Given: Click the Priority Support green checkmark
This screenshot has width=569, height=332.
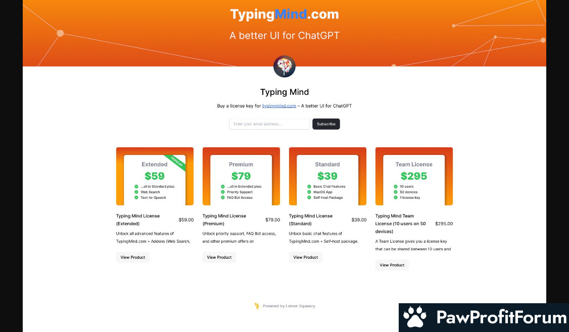Looking at the screenshot, I should tap(223, 192).
